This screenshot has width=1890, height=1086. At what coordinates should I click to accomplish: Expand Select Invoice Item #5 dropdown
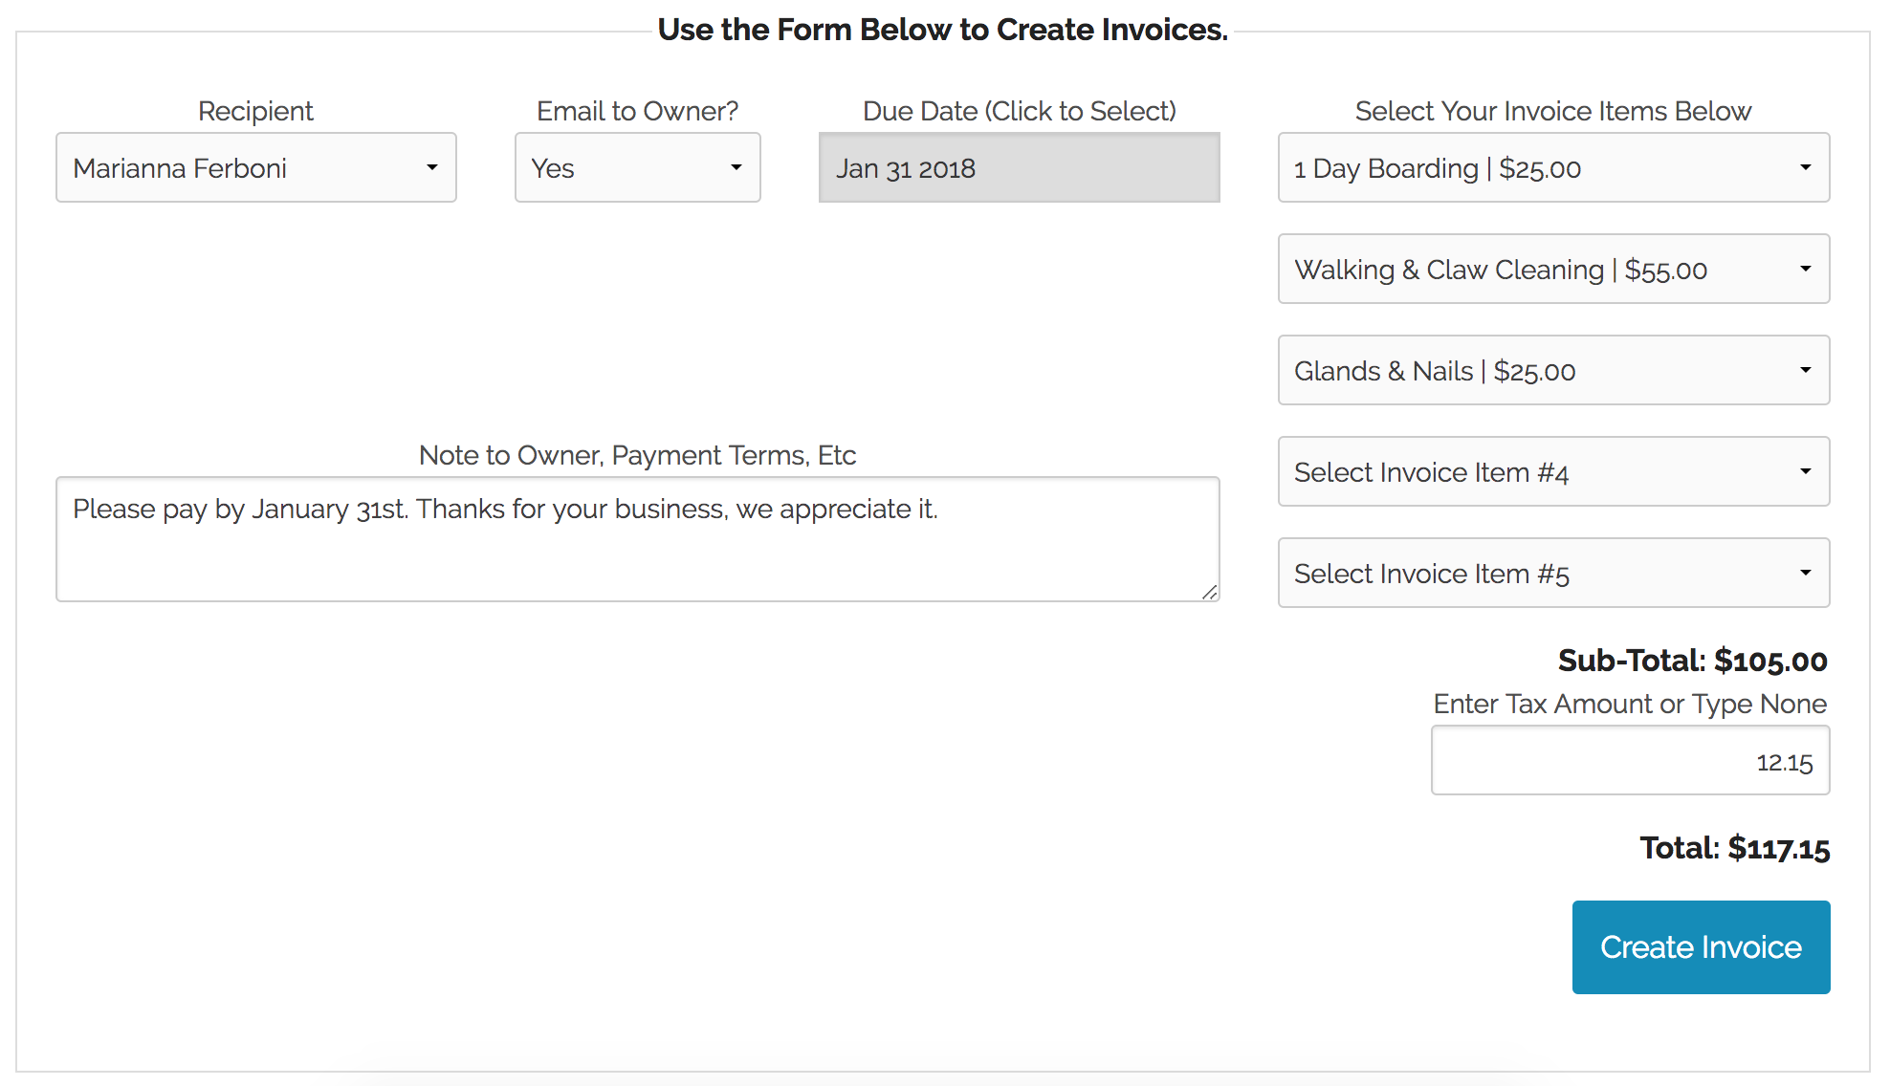click(x=1530, y=574)
